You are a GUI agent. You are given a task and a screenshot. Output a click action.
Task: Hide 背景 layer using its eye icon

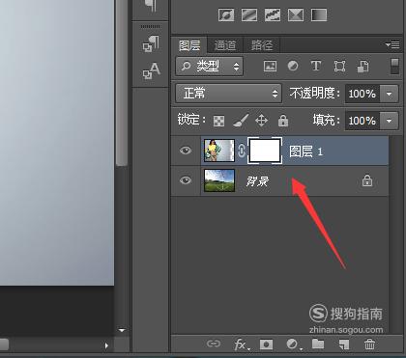(x=186, y=180)
